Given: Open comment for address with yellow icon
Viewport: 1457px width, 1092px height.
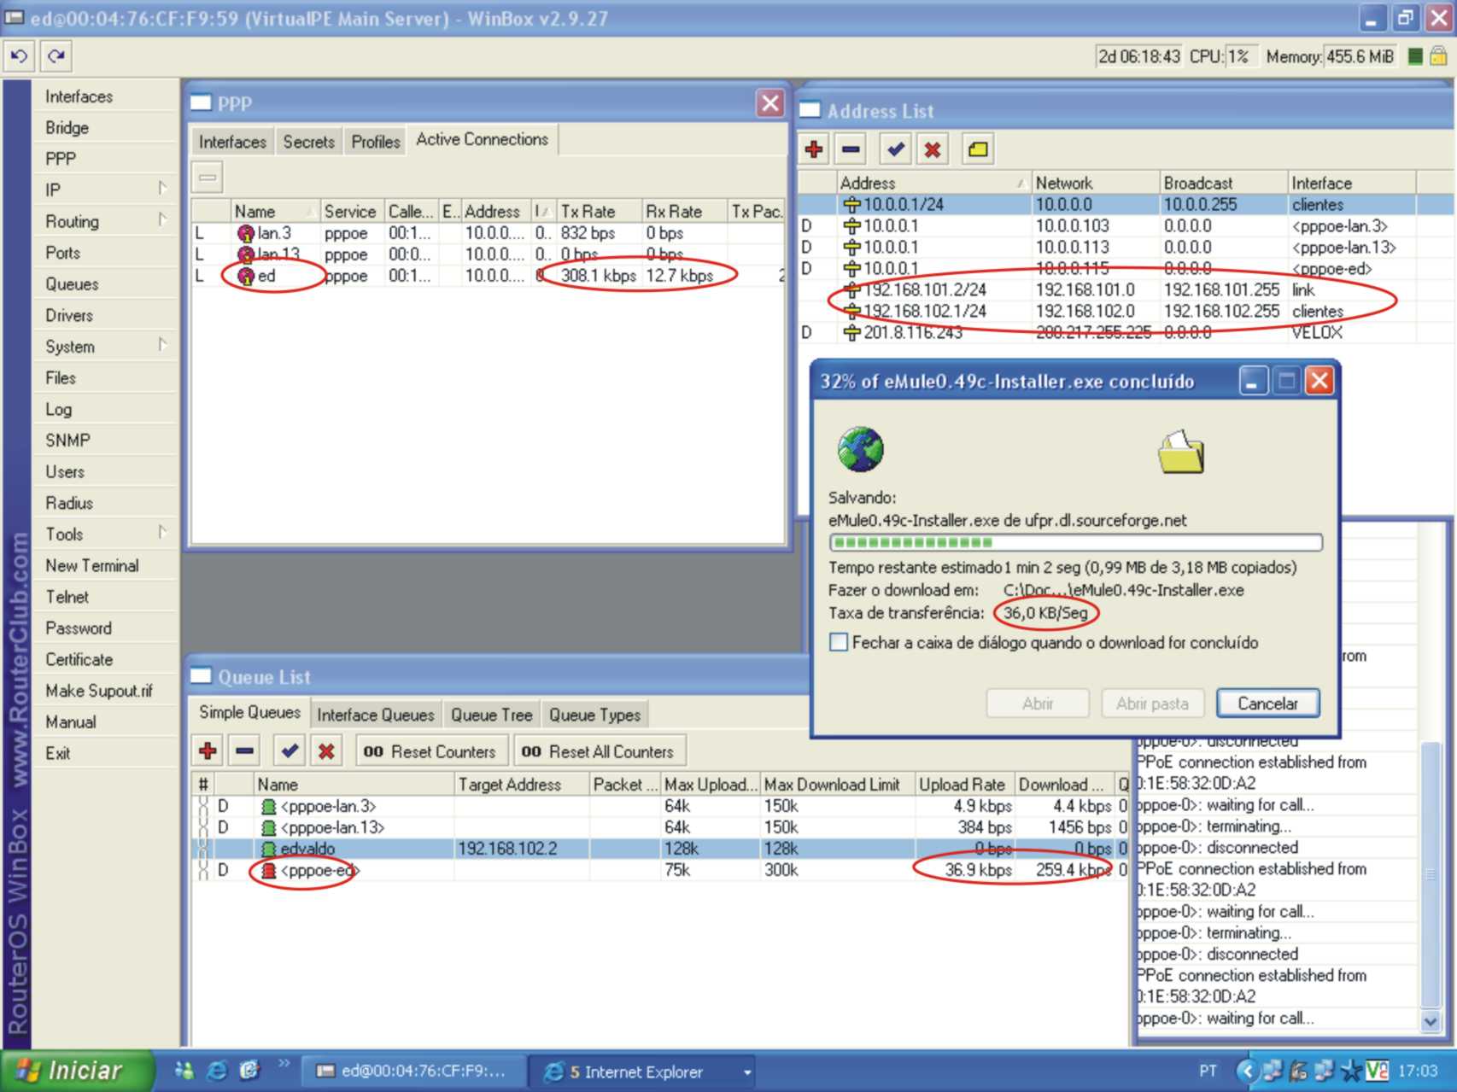Looking at the screenshot, I should coord(978,149).
